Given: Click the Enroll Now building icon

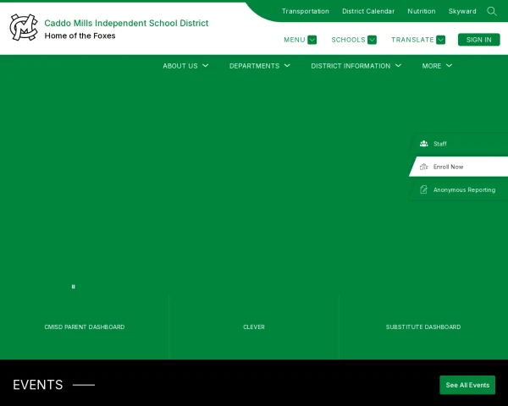Looking at the screenshot, I should (x=423, y=167).
